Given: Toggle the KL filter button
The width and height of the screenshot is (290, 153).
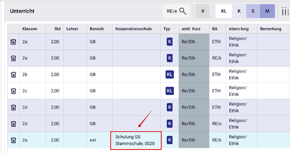Looking at the screenshot, I should click(x=224, y=11).
